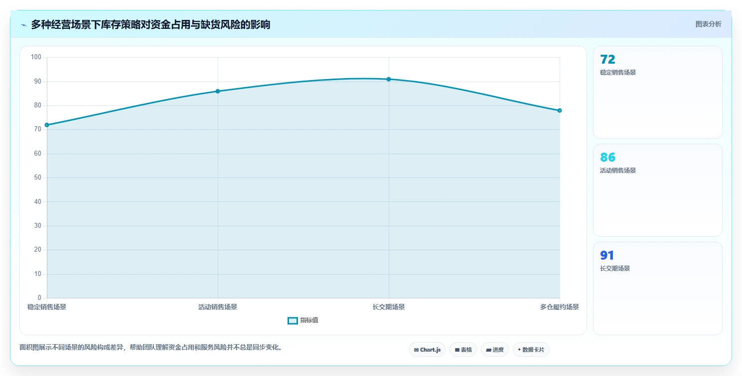
Task: Click the x-axis label 多仓履约场景
Action: (560, 307)
